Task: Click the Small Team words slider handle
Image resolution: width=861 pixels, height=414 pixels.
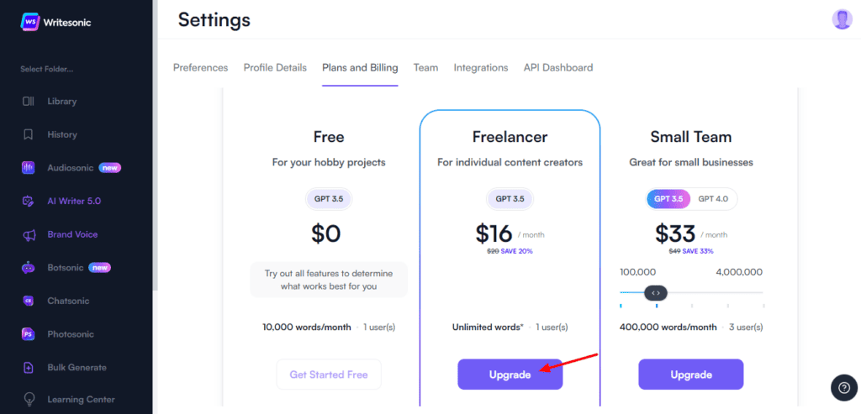Action: [x=656, y=293]
